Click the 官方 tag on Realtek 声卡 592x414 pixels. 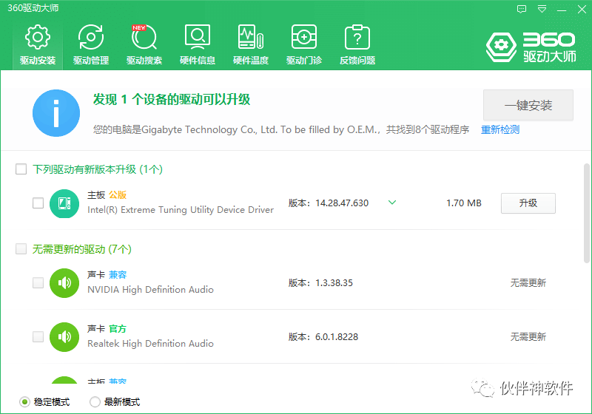coord(118,329)
